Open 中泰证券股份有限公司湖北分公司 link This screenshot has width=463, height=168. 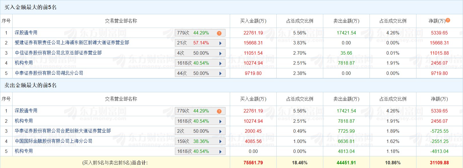49,73
